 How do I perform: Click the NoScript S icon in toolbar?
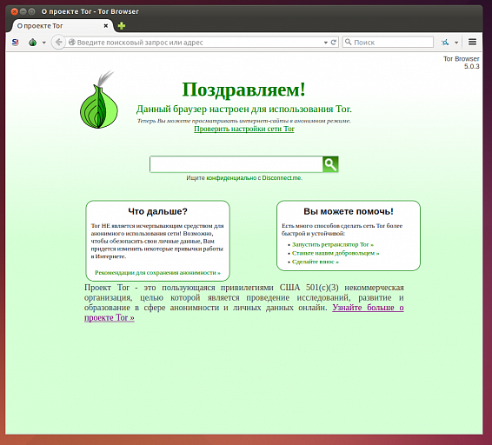15,42
